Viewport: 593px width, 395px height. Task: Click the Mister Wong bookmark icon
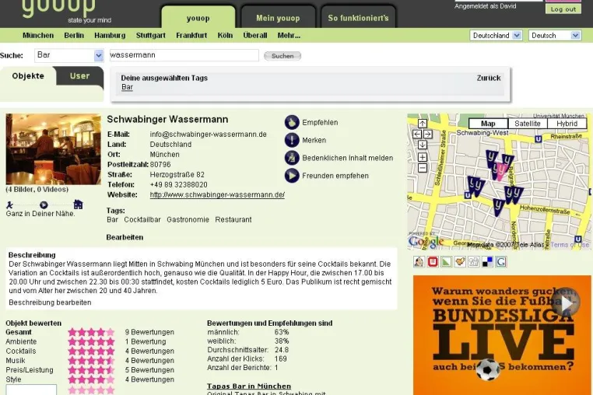coord(419,261)
